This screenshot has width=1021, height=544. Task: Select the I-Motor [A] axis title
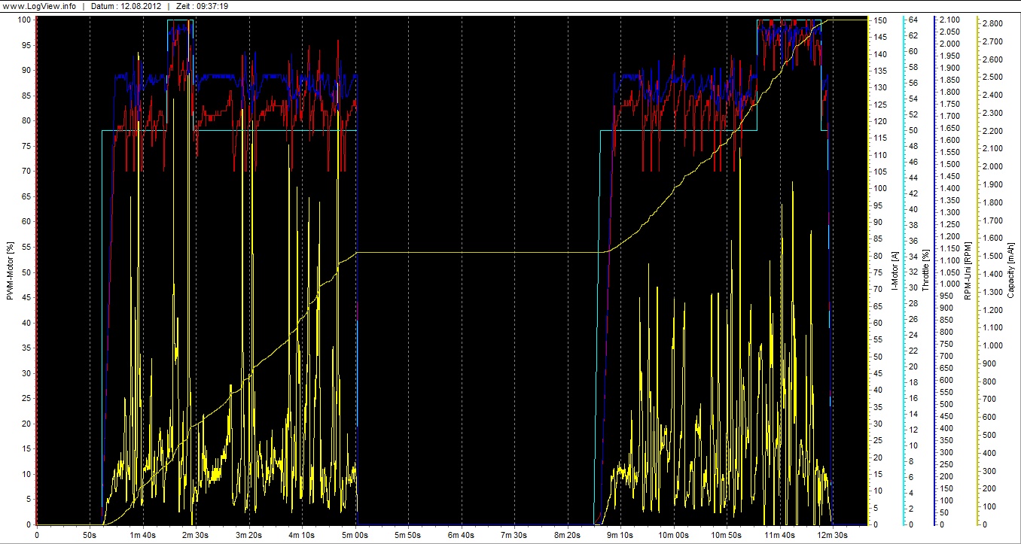pos(893,272)
